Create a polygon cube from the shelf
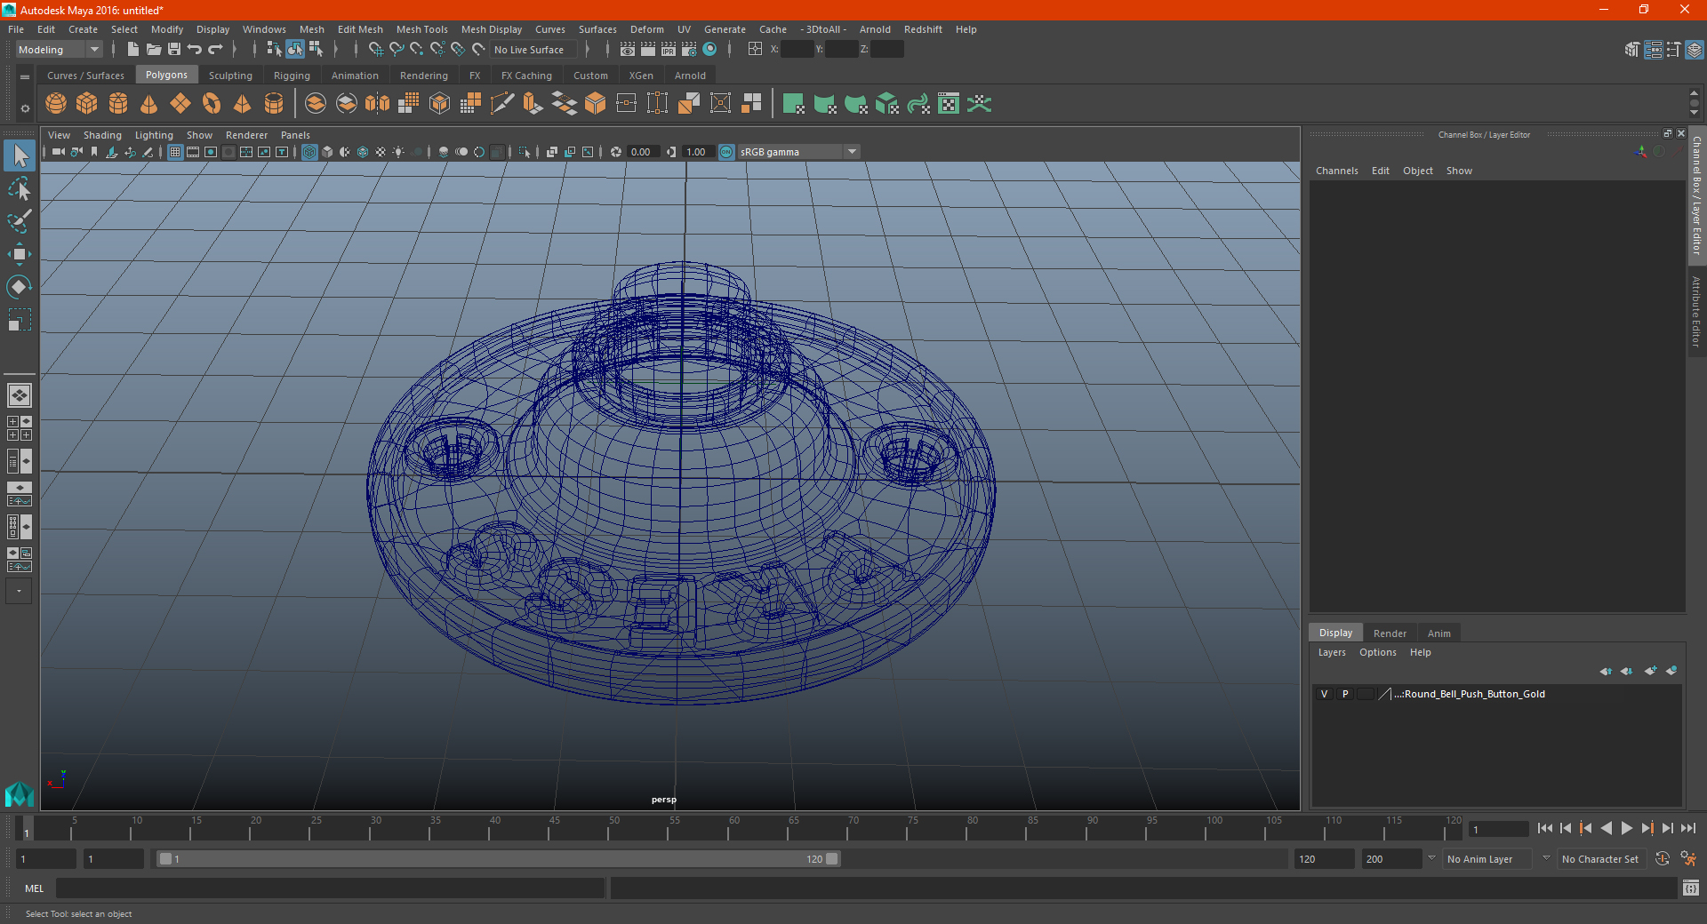The height and width of the screenshot is (924, 1707). tap(87, 104)
